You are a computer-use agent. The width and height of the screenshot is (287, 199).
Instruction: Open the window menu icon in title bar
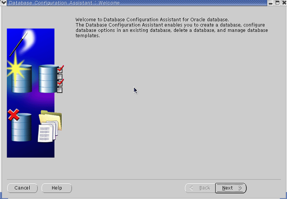[x=3, y=3]
